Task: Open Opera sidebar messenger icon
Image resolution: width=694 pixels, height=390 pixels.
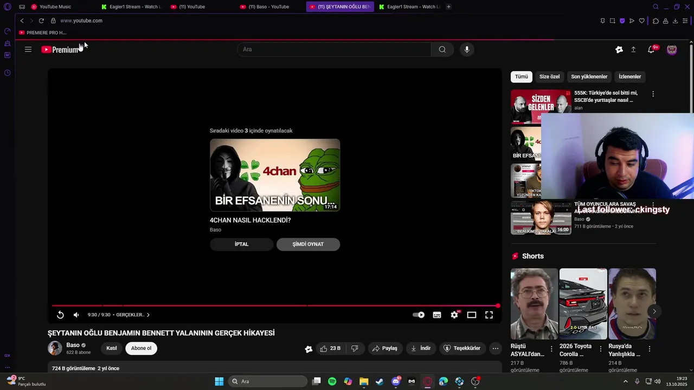Action: [x=7, y=55]
